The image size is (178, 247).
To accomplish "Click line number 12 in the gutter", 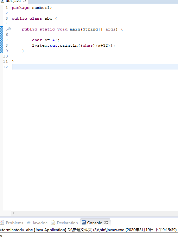I will [x=5, y=67].
